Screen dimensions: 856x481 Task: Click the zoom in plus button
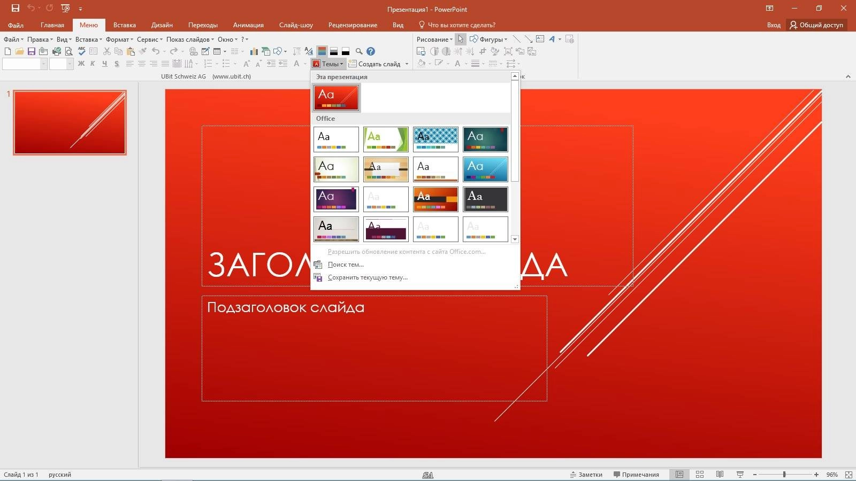[x=816, y=474]
